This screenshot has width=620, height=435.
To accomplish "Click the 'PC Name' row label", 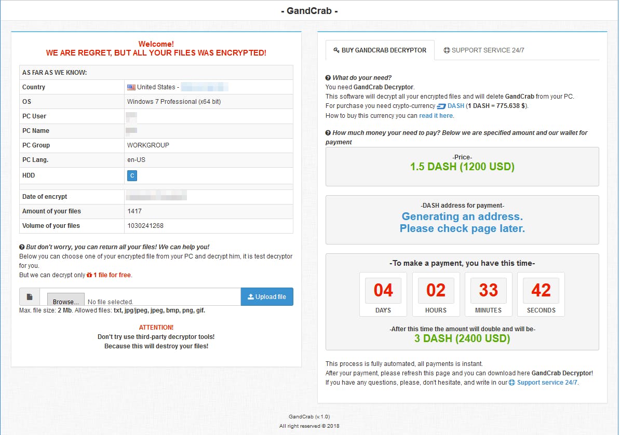I will coord(36,130).
